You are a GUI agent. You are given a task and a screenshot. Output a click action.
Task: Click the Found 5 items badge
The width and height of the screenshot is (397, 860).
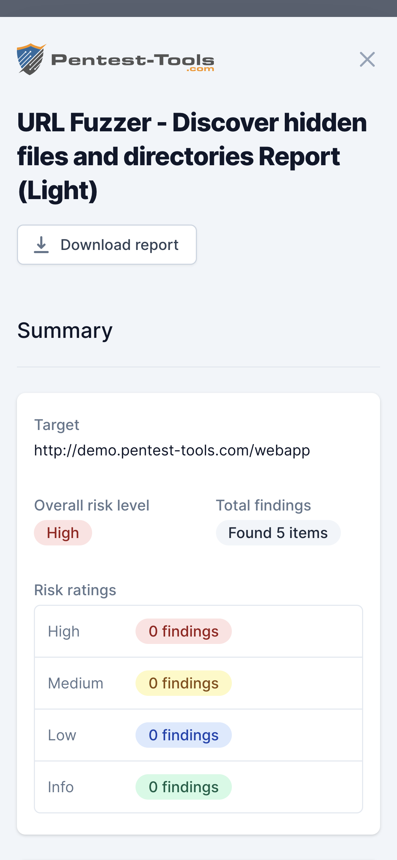pos(278,532)
